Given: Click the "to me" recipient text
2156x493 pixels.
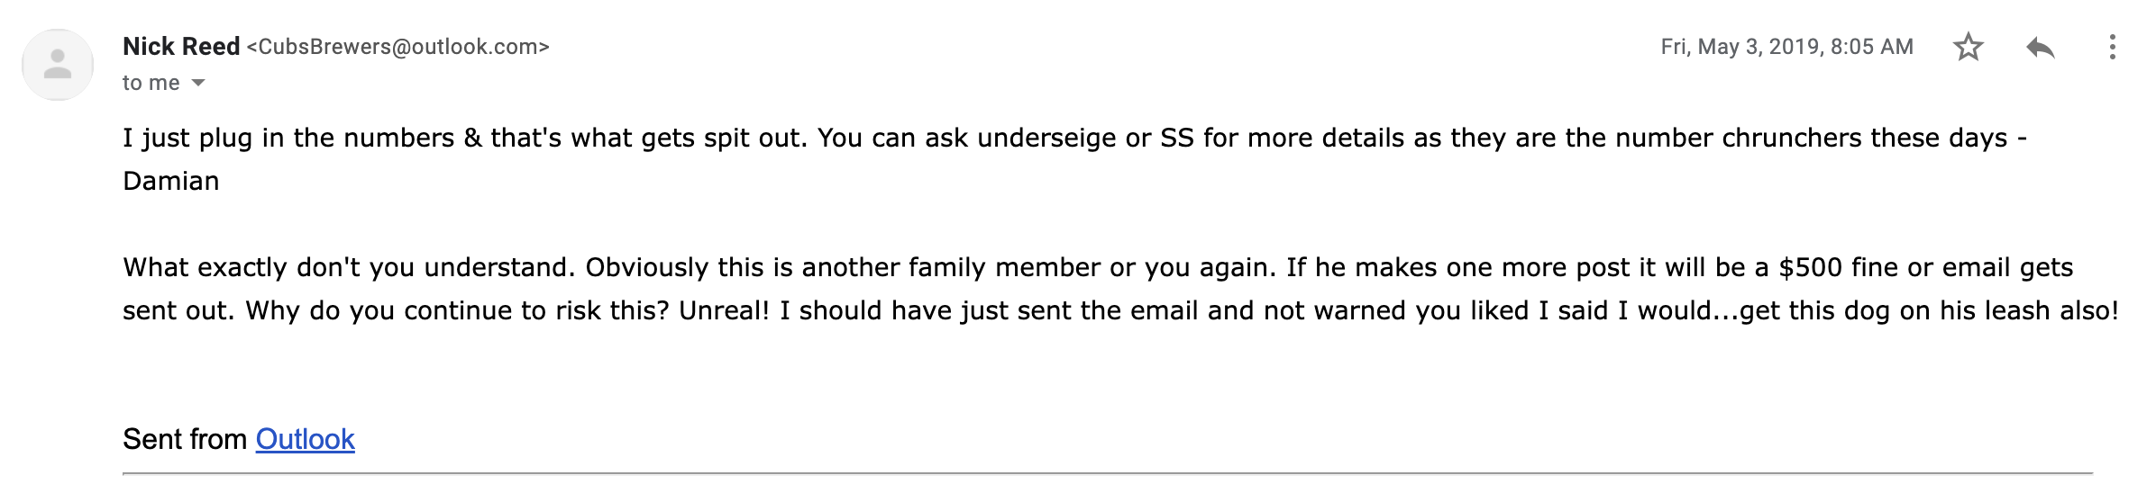Looking at the screenshot, I should click(151, 83).
